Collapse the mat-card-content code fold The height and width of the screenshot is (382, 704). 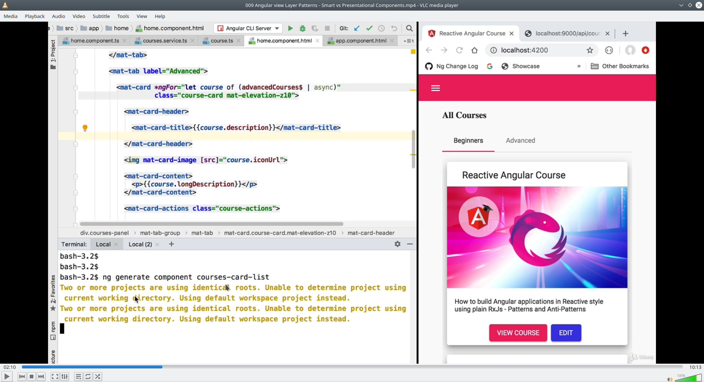coord(76,176)
